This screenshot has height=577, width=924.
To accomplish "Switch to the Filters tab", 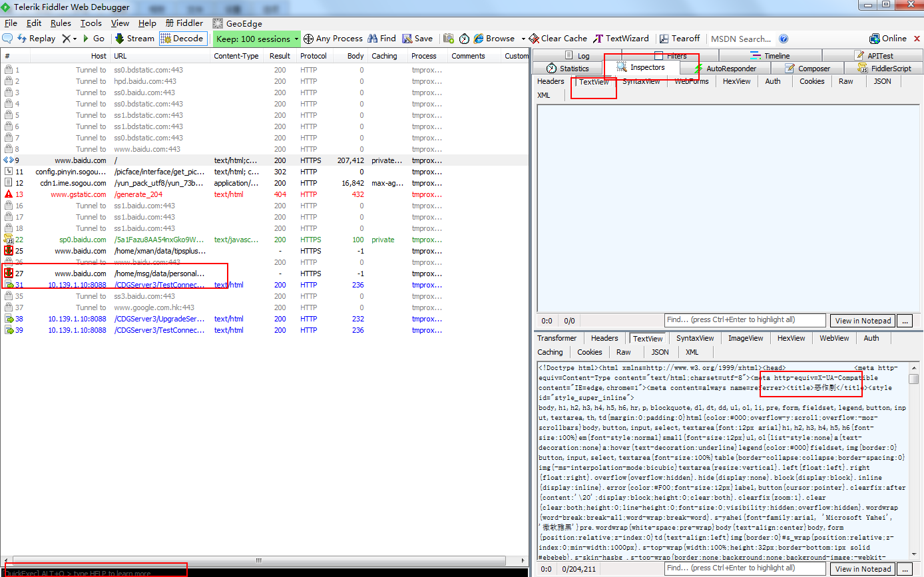I will (670, 56).
